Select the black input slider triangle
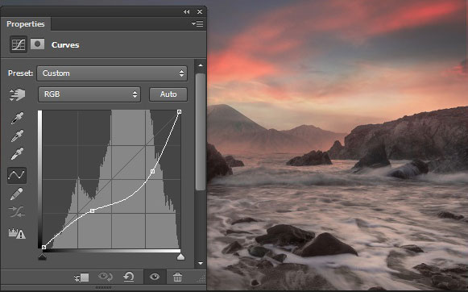This screenshot has width=468, height=292. [x=43, y=257]
